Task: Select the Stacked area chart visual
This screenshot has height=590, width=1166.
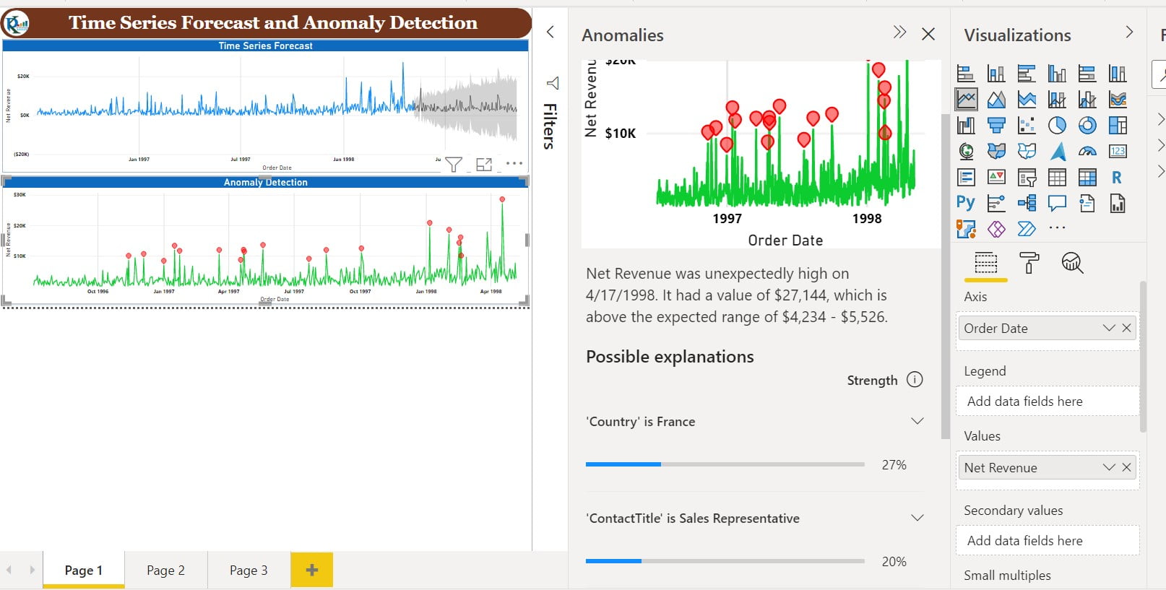Action: pos(1027,100)
